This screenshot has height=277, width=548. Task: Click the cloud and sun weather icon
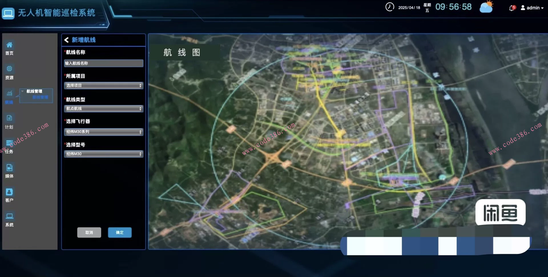pyautogui.click(x=487, y=7)
